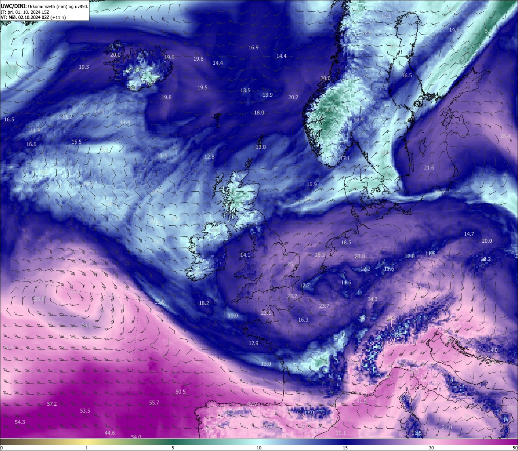
Task: Select the 12.7 value label
Action: (x=305, y=285)
